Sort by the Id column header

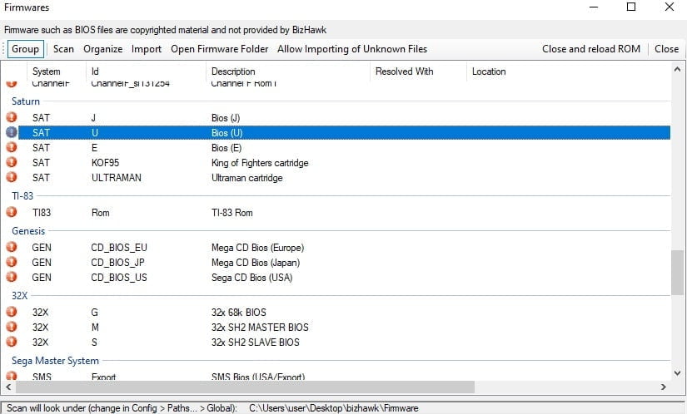coord(146,71)
